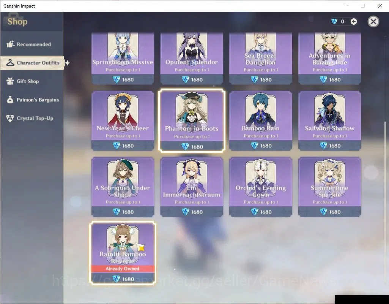Click the Crystal Top-Up gem icon
The width and height of the screenshot is (389, 304).
(x=10, y=119)
